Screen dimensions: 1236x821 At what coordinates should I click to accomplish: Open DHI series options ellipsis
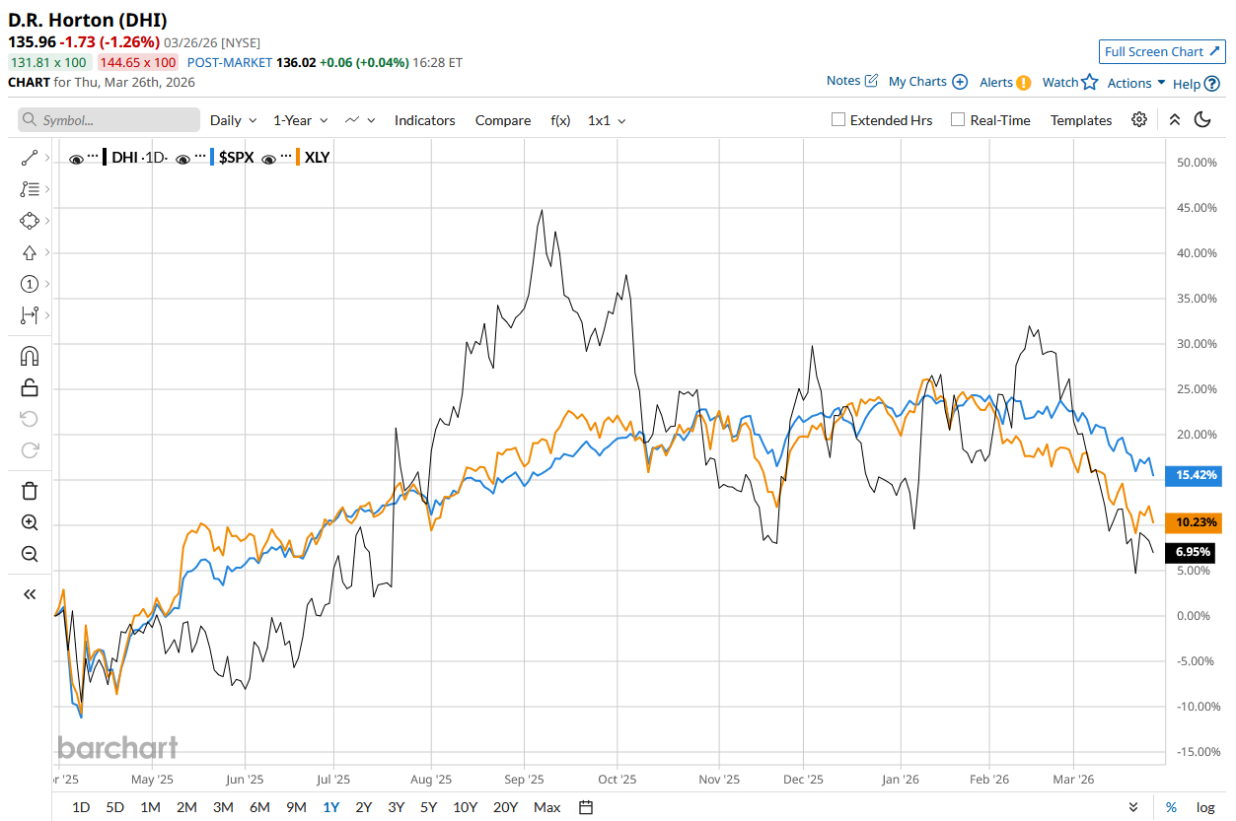click(93, 157)
